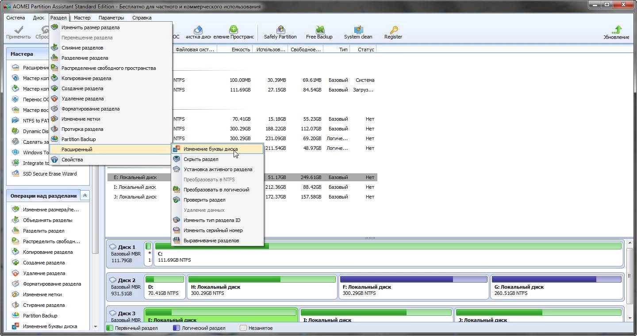Click the Safely Partition toolbar icon

280,32
